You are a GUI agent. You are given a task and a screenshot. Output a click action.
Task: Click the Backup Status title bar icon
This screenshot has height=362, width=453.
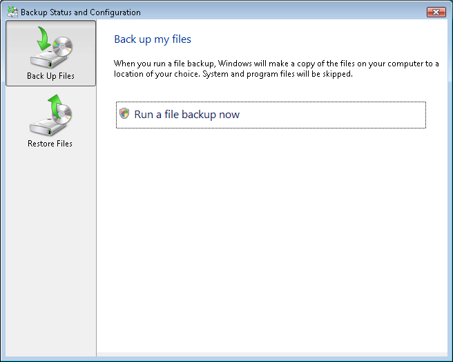[x=12, y=12]
